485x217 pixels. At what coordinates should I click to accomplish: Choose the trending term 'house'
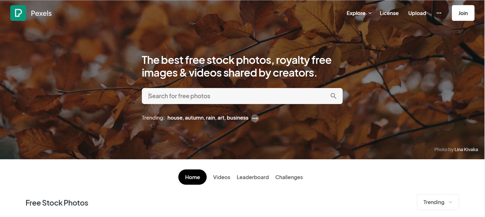pyautogui.click(x=175, y=118)
